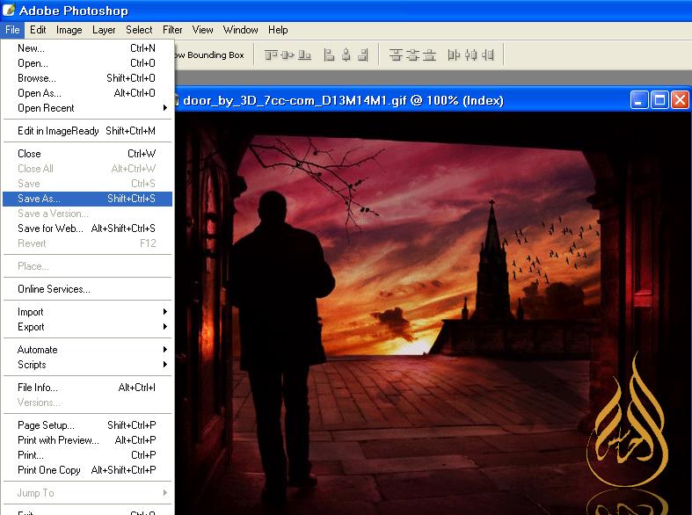Click the Align Left Edges icon

coord(330,55)
